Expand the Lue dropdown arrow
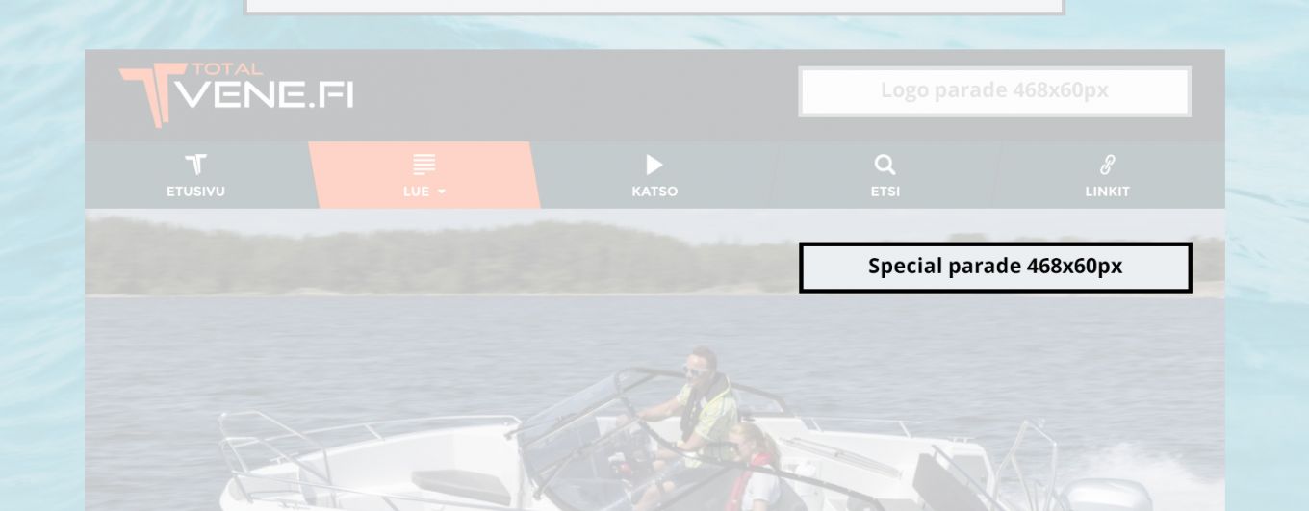The height and width of the screenshot is (511, 1309). [441, 192]
